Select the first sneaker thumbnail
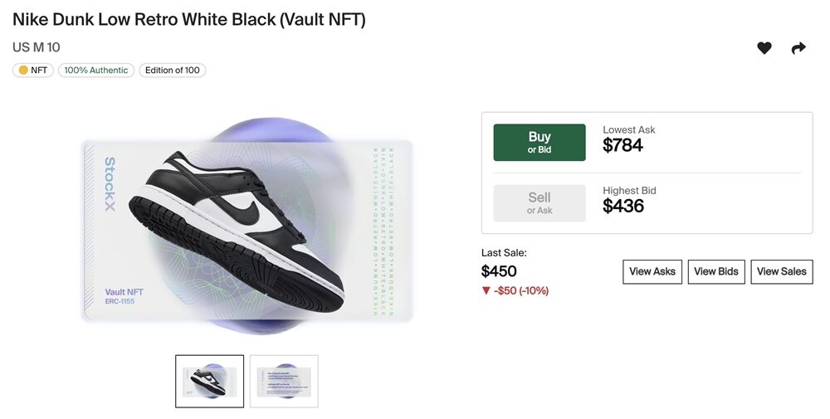 coord(209,381)
